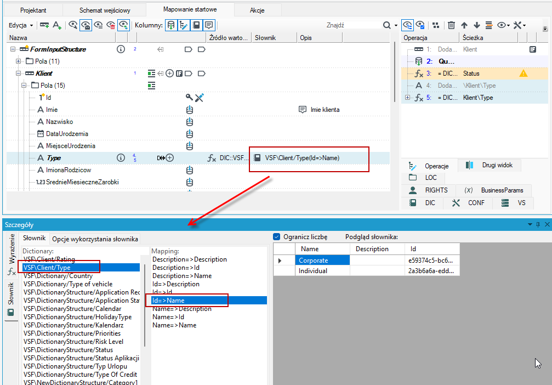The width and height of the screenshot is (552, 385).
Task: Toggle the eye-with-lock view filter
Action: point(86,25)
